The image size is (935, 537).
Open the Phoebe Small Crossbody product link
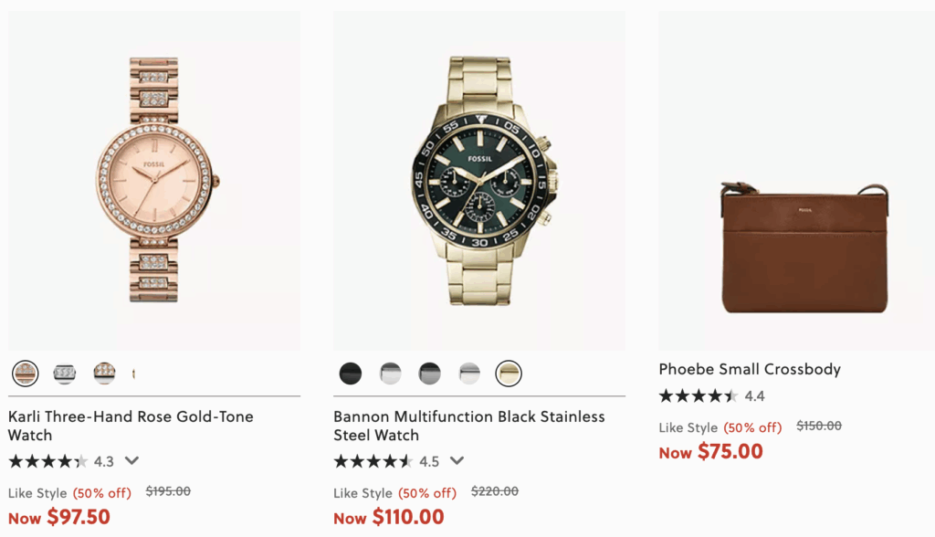(750, 369)
